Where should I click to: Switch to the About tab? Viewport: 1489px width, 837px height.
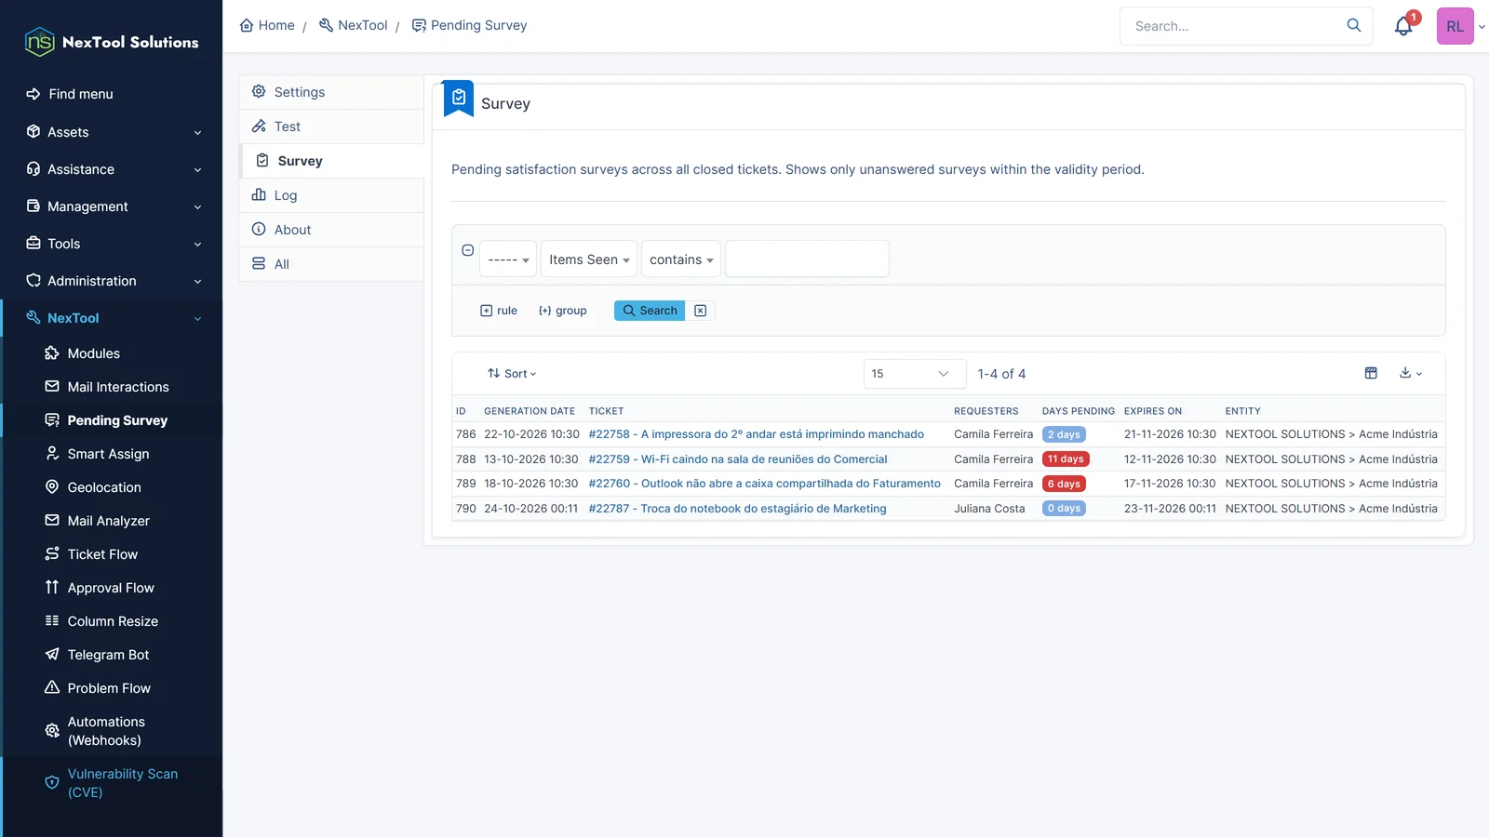pyautogui.click(x=331, y=230)
